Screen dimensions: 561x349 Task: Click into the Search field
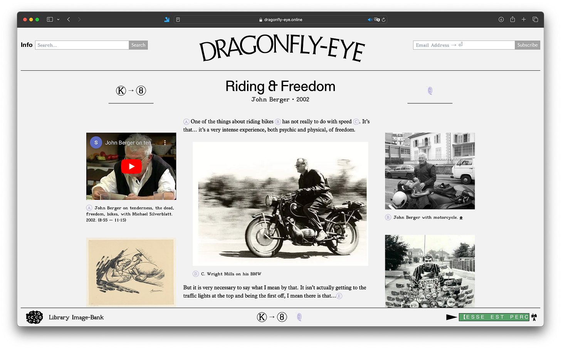pyautogui.click(x=82, y=45)
